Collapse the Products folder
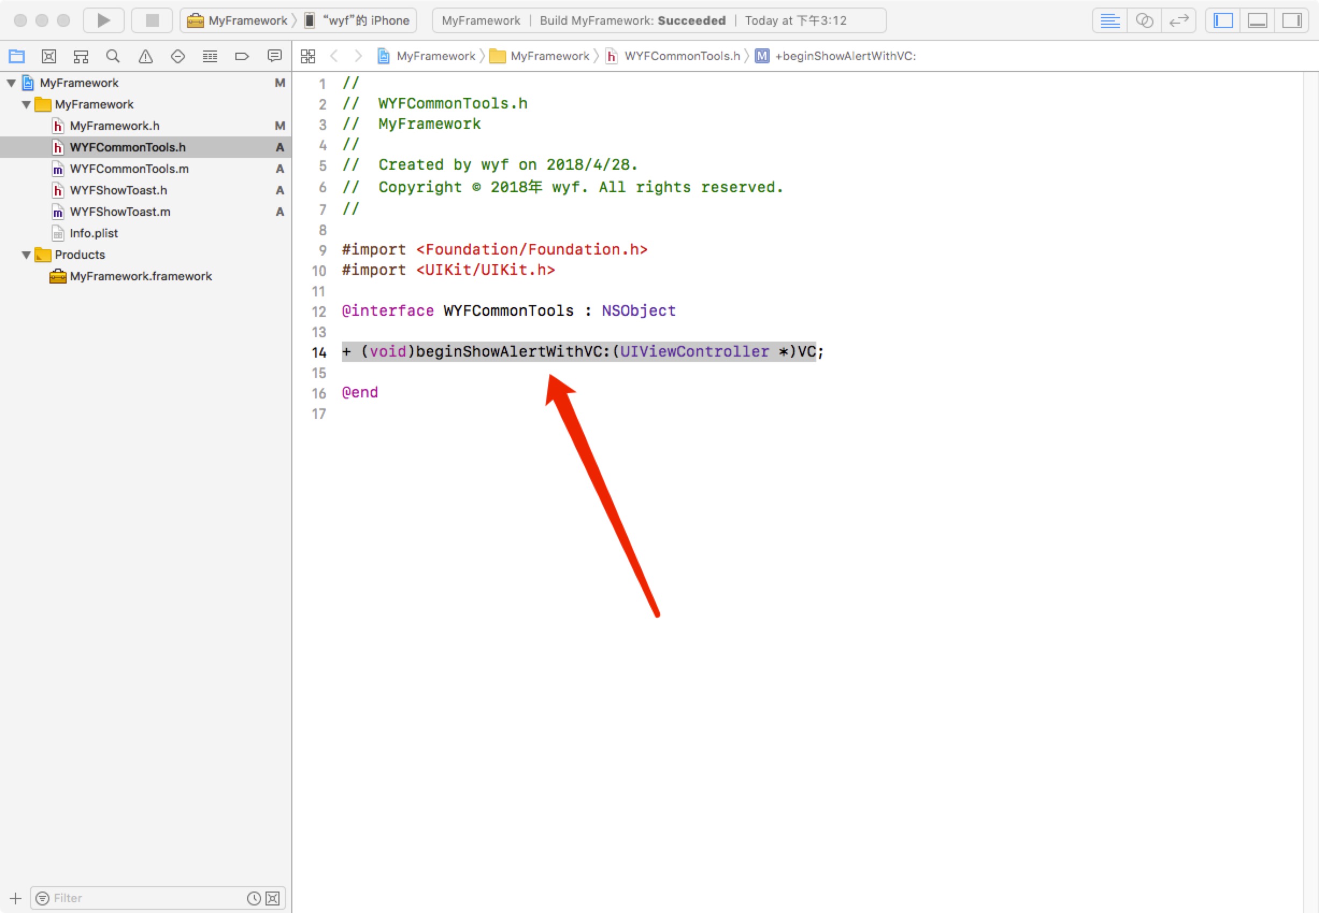This screenshot has width=1319, height=913. (26, 255)
